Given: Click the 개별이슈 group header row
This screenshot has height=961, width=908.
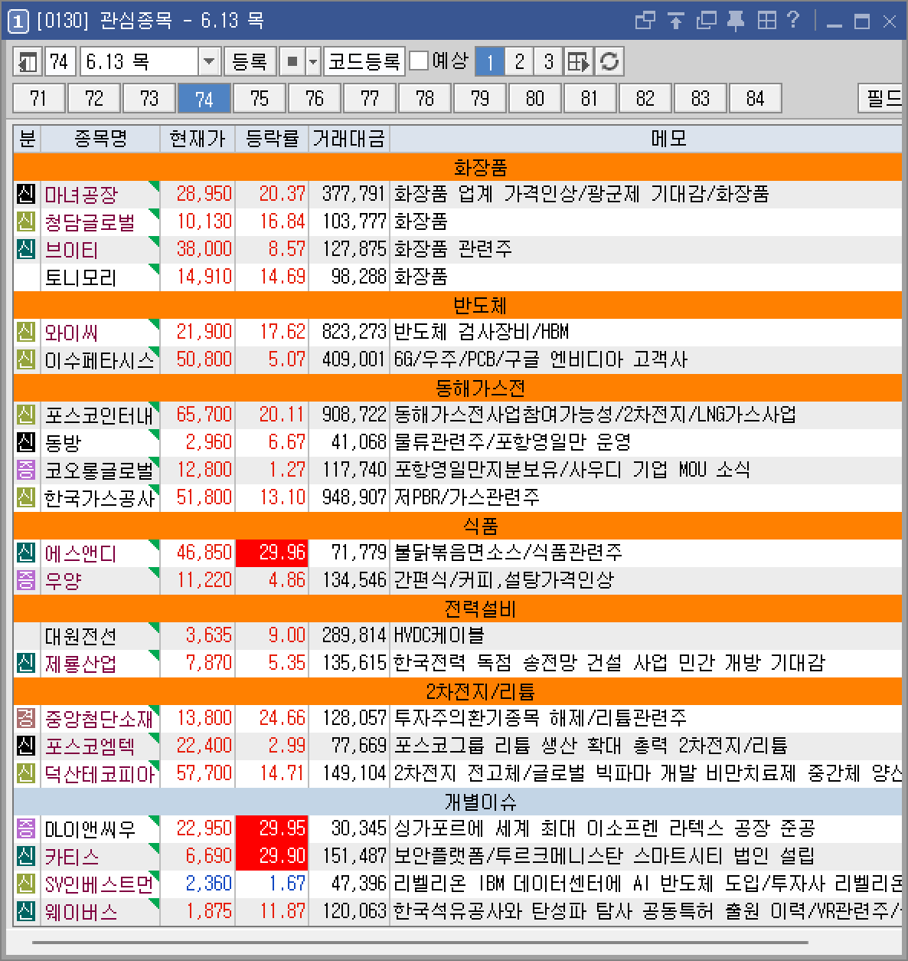Looking at the screenshot, I should pos(458,801).
